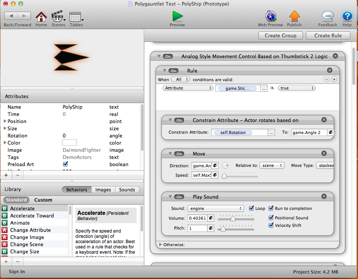Open the Feedback speech bubble icon

(x=327, y=17)
